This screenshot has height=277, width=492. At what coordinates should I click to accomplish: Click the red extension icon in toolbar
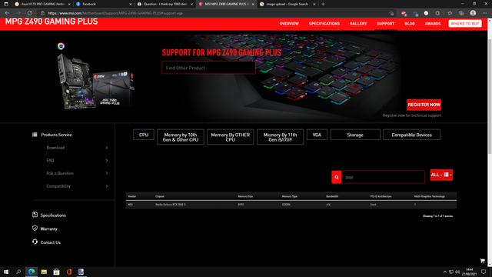404,13
